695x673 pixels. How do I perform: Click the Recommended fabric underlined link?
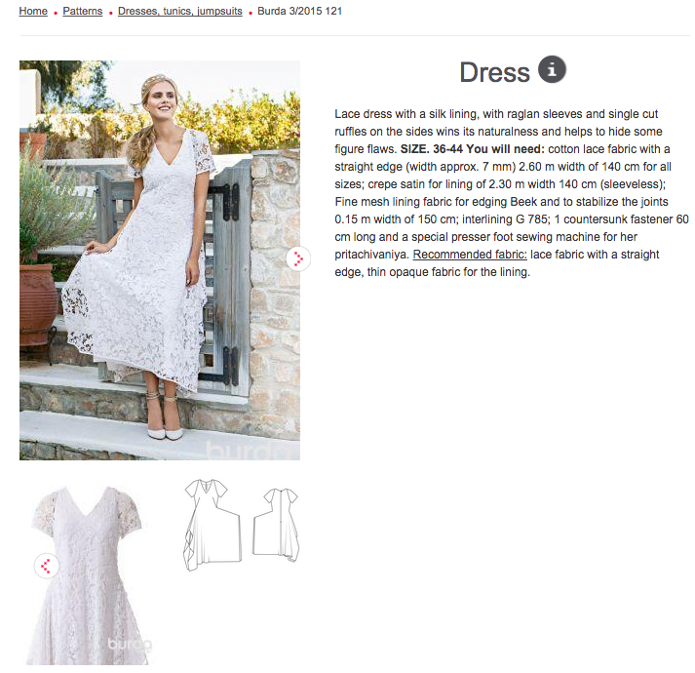point(470,255)
